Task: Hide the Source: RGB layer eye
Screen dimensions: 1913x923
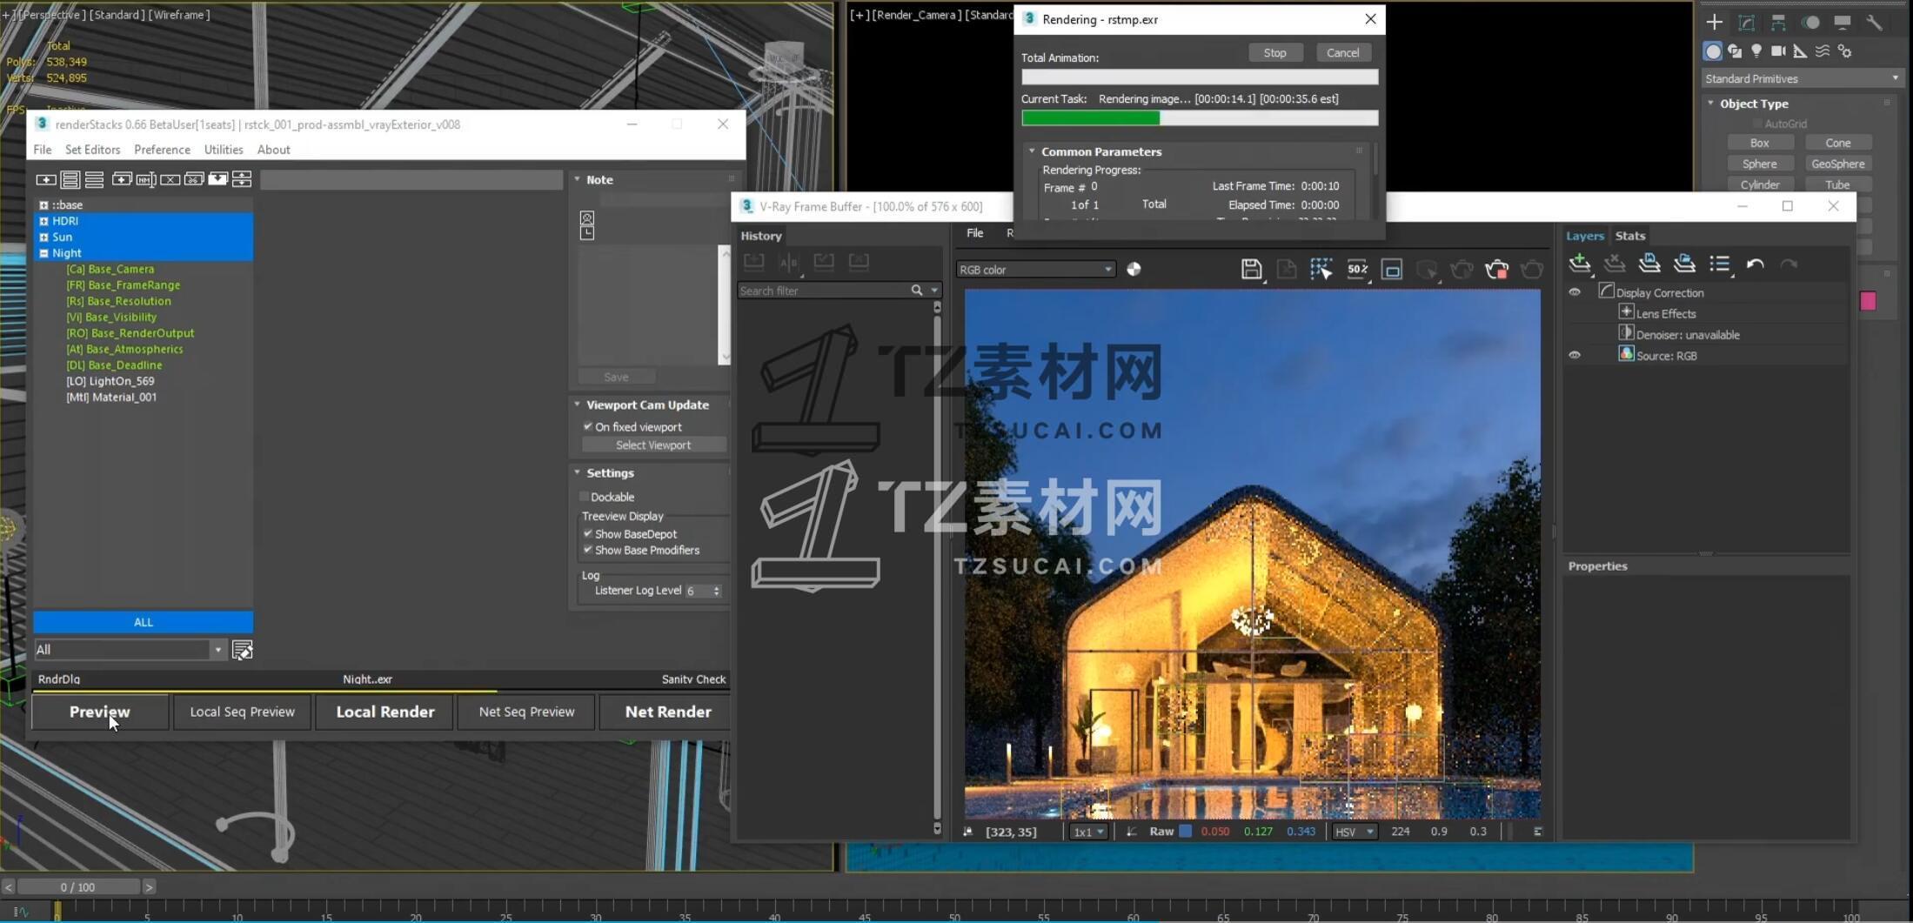Action: pyautogui.click(x=1575, y=355)
